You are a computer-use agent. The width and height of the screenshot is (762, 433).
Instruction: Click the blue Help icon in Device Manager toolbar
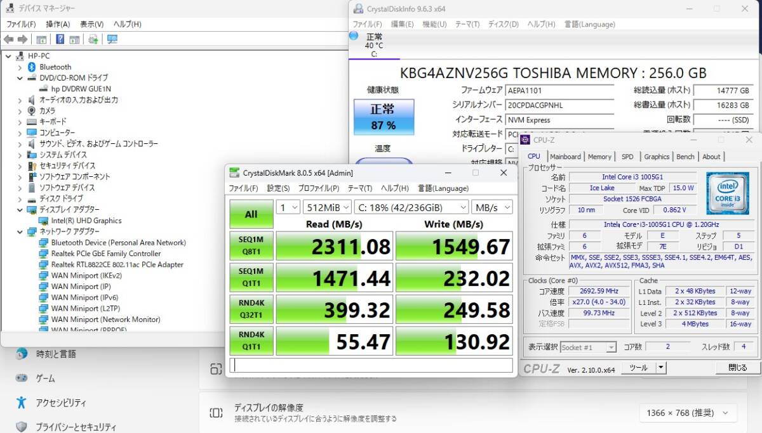pyautogui.click(x=60, y=39)
